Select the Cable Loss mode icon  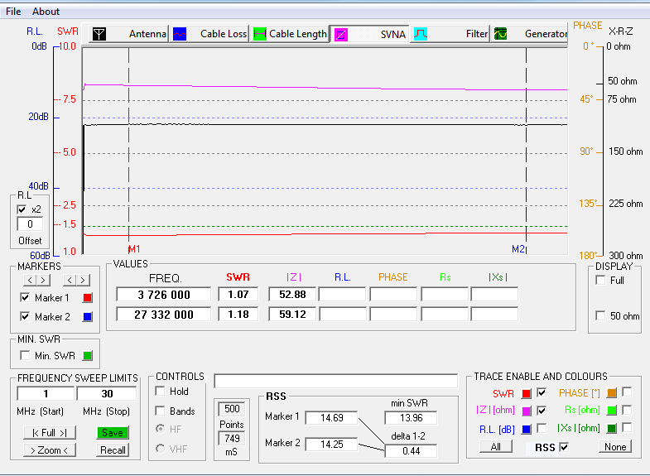(180, 34)
